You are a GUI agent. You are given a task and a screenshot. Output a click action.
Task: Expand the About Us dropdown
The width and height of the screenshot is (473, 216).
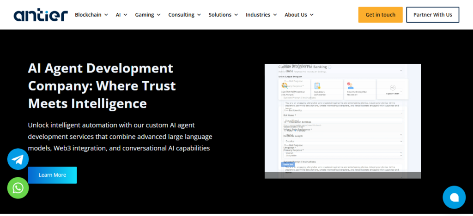click(x=299, y=15)
